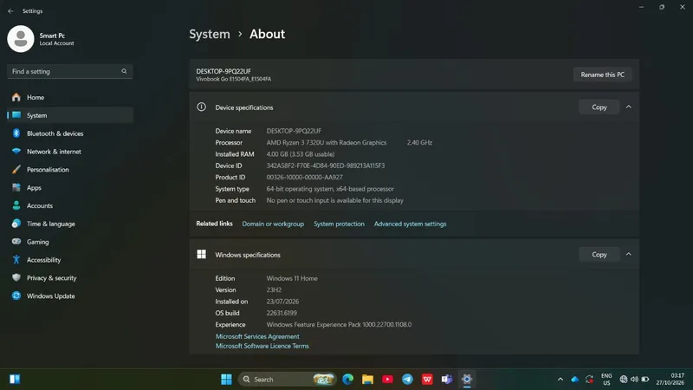
Task: Open Apps settings
Action: (70, 188)
